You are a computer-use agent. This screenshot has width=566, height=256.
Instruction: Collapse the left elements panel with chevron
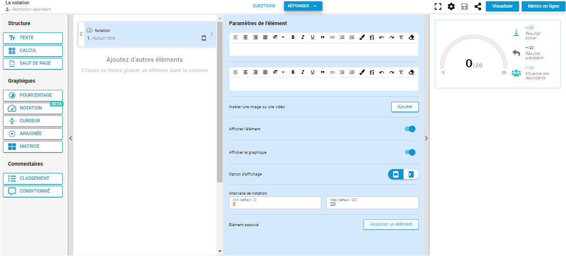point(71,138)
